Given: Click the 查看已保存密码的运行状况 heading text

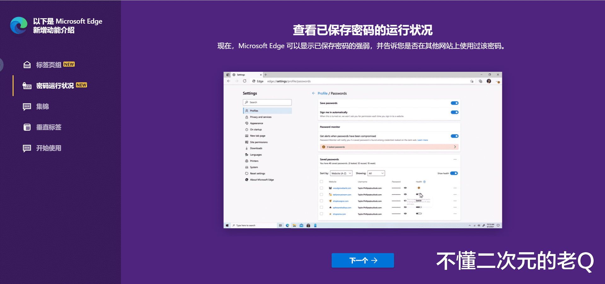Looking at the screenshot, I should [363, 30].
